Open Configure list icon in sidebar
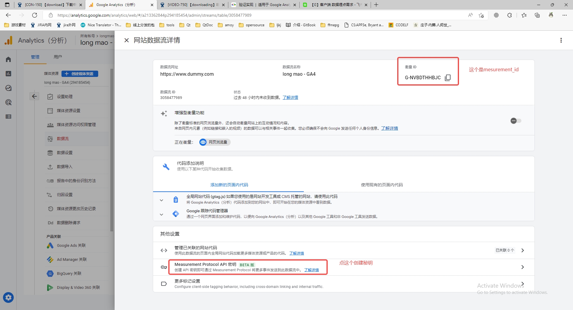The height and width of the screenshot is (310, 573). [x=8, y=117]
